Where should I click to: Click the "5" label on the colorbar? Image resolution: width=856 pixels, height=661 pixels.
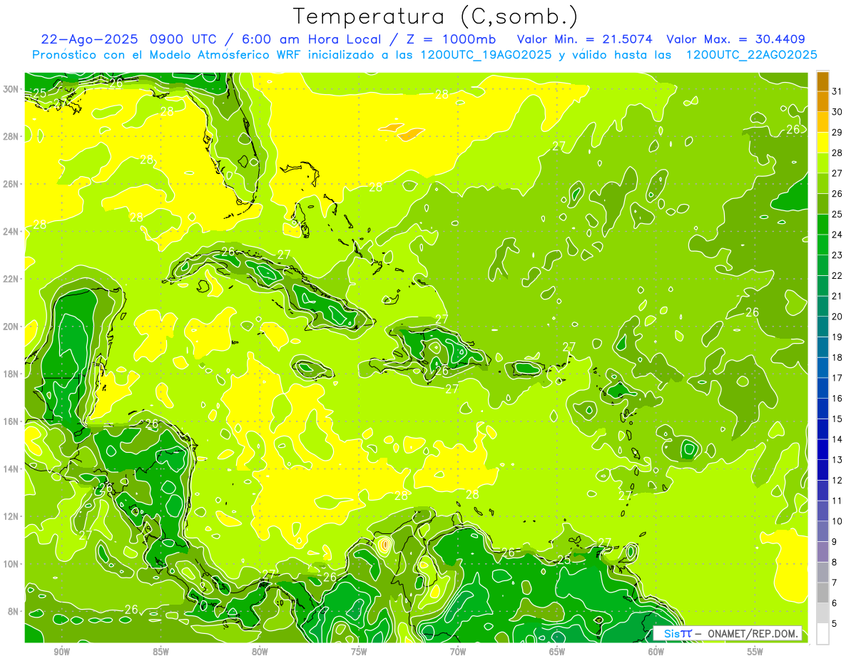pos(835,624)
